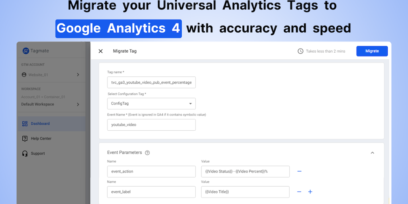Image resolution: width=408 pixels, height=204 pixels.
Task: Open the Select Configuration Tag dropdown
Action: [151, 104]
